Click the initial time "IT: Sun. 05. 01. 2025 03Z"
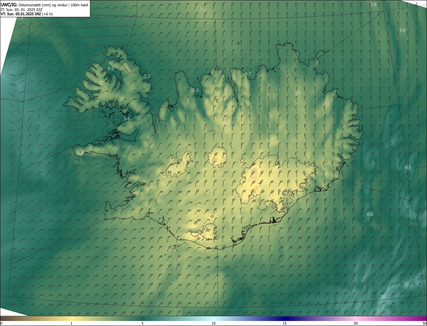 pyautogui.click(x=21, y=9)
